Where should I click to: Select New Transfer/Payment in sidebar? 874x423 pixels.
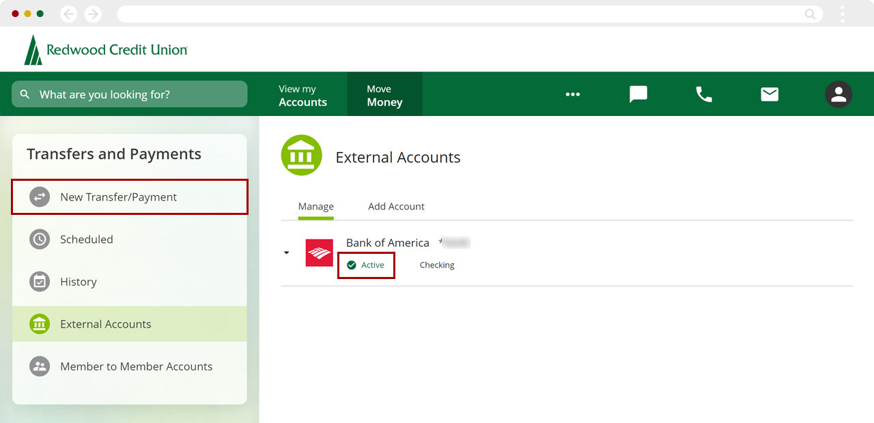pyautogui.click(x=130, y=197)
